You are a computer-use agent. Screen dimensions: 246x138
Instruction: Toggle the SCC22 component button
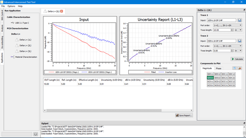click(232, 85)
